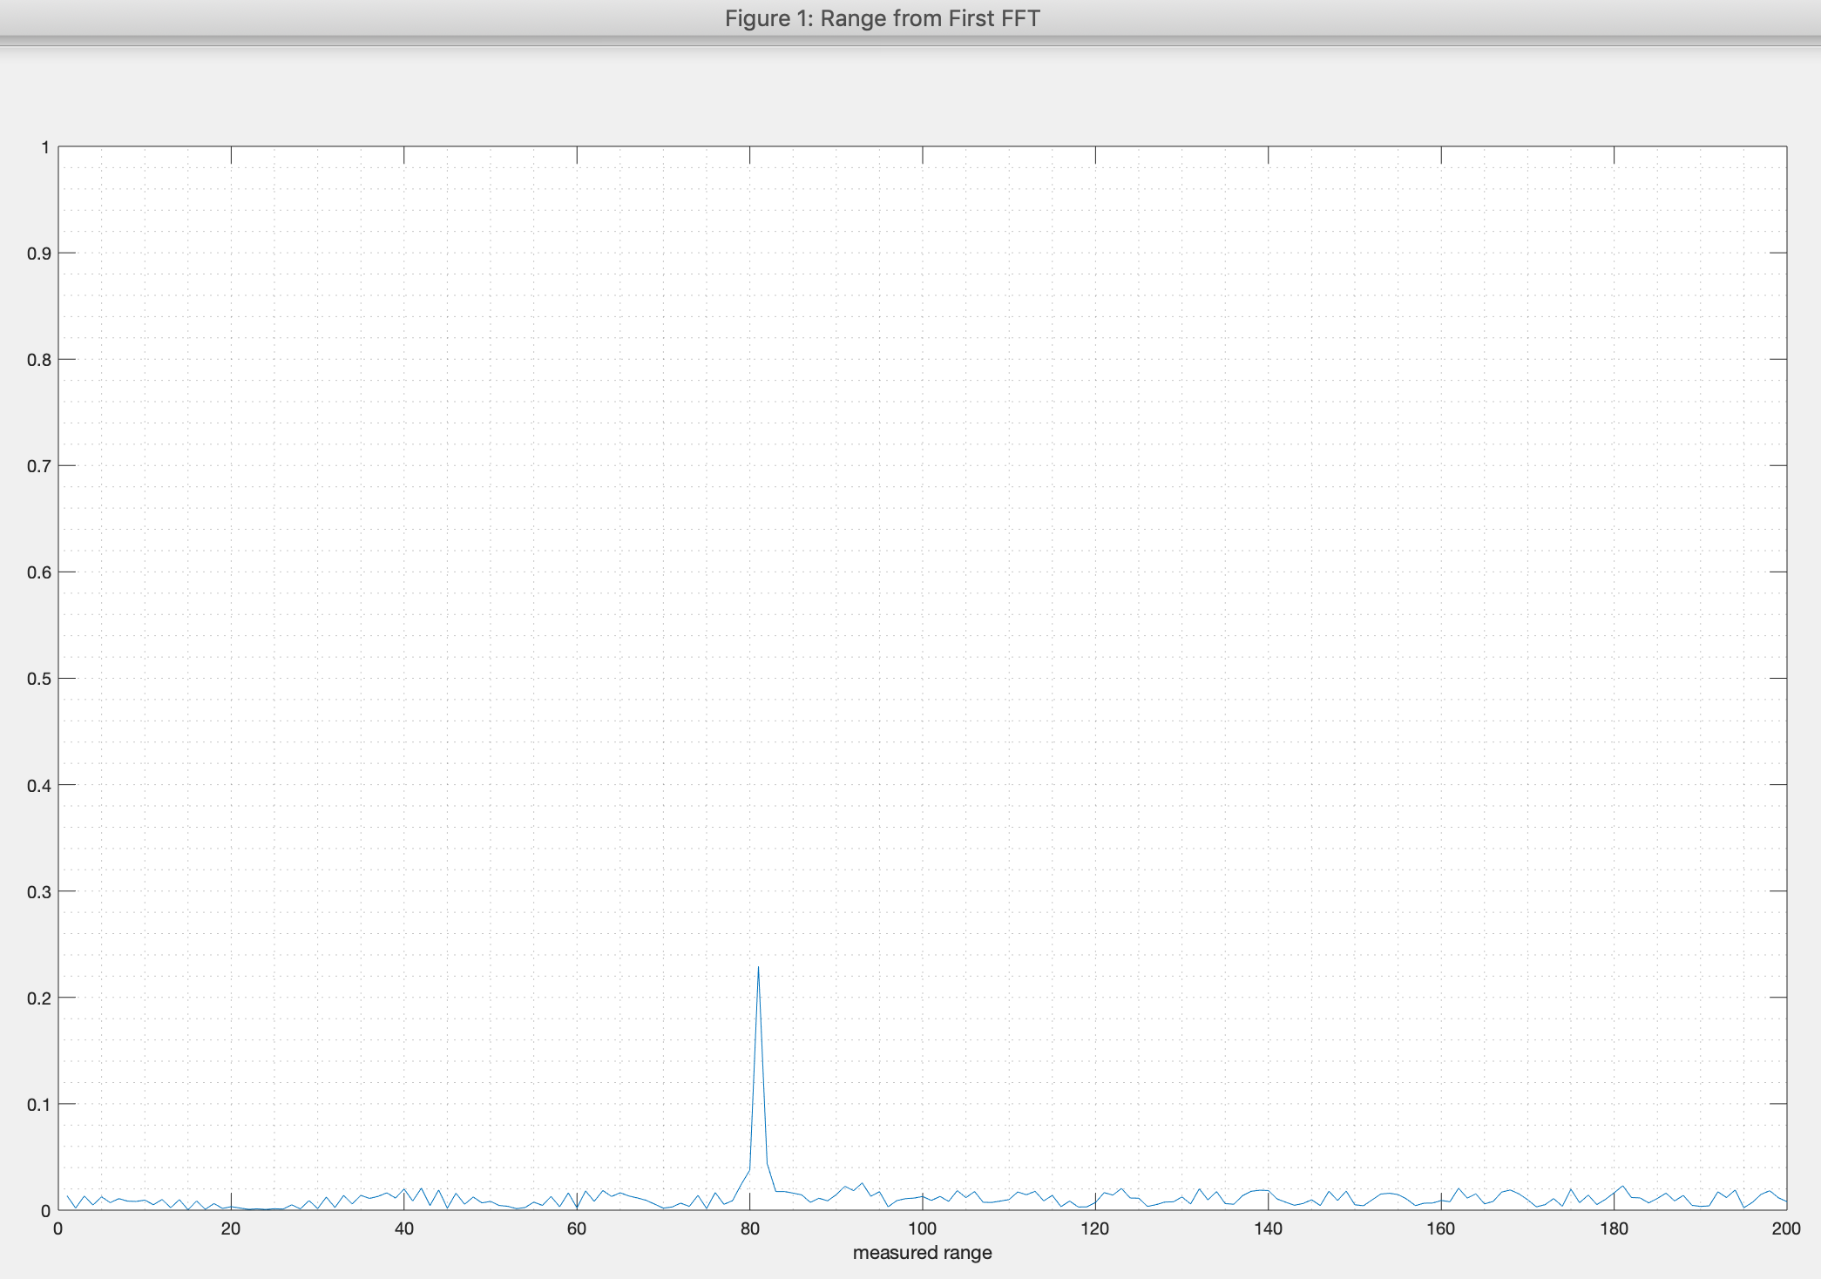The image size is (1821, 1279).
Task: Click x-axis tick label 100
Action: (922, 1228)
